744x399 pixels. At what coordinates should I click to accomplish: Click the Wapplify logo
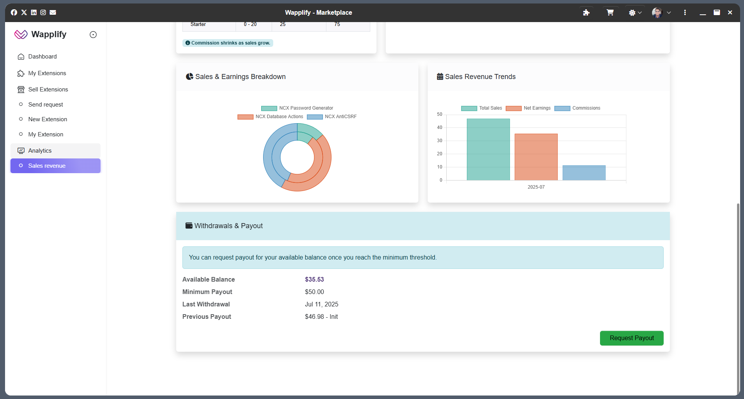40,34
